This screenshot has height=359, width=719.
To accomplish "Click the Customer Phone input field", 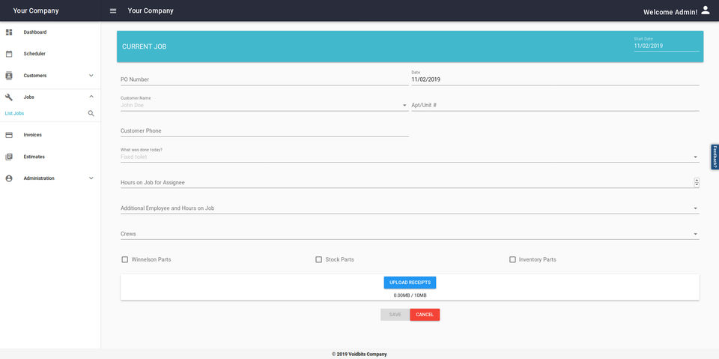I will click(x=264, y=131).
